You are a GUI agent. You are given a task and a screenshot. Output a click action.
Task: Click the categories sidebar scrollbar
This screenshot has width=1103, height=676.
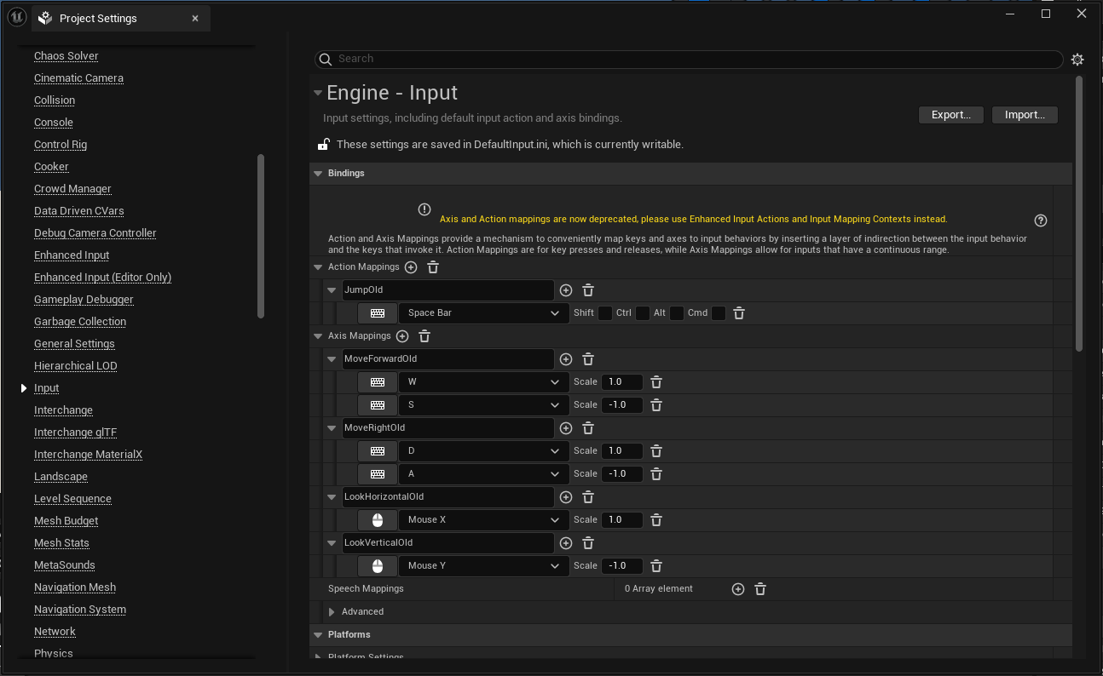(261, 236)
